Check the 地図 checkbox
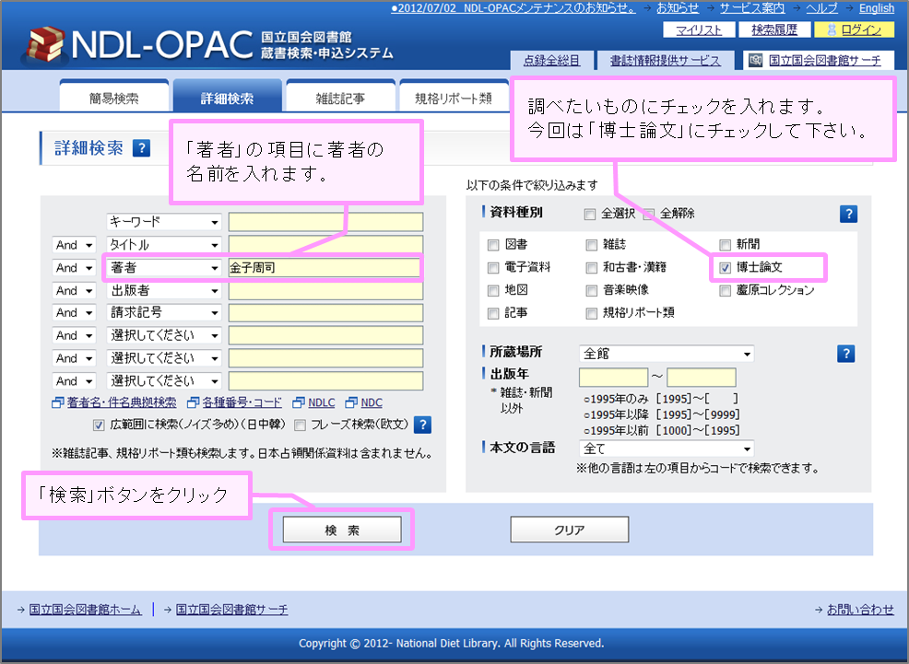Screen dimensions: 909x664 point(493,290)
